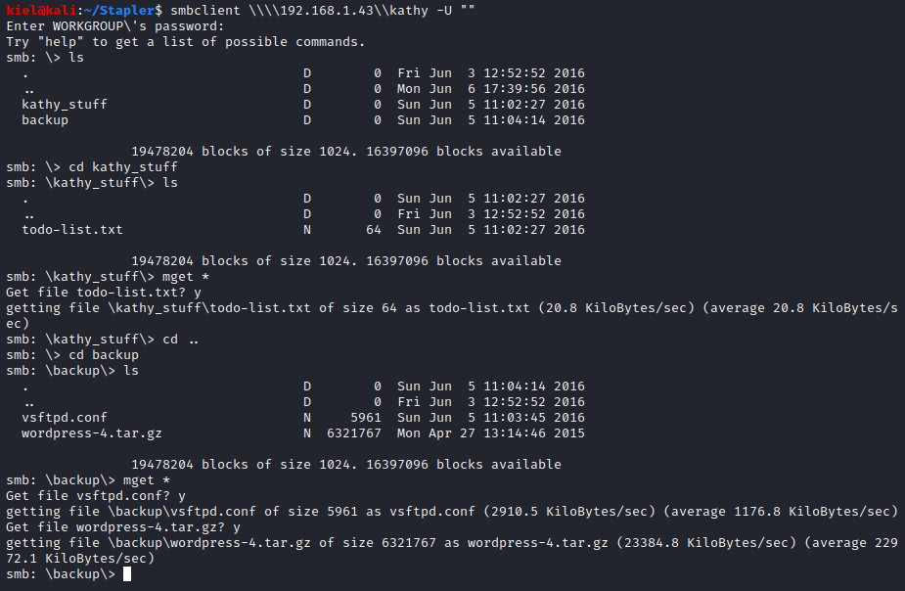
Task: Select the backup directory entry in root listing
Action: tap(45, 120)
